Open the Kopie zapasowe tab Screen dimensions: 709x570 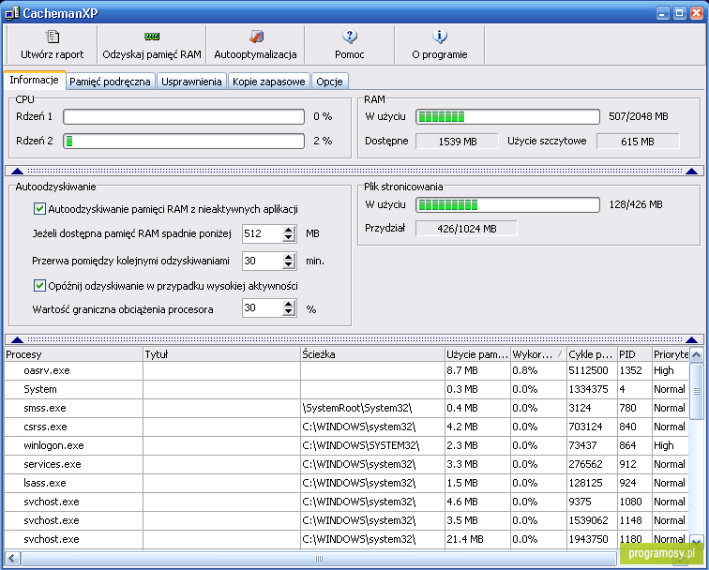pyautogui.click(x=268, y=82)
